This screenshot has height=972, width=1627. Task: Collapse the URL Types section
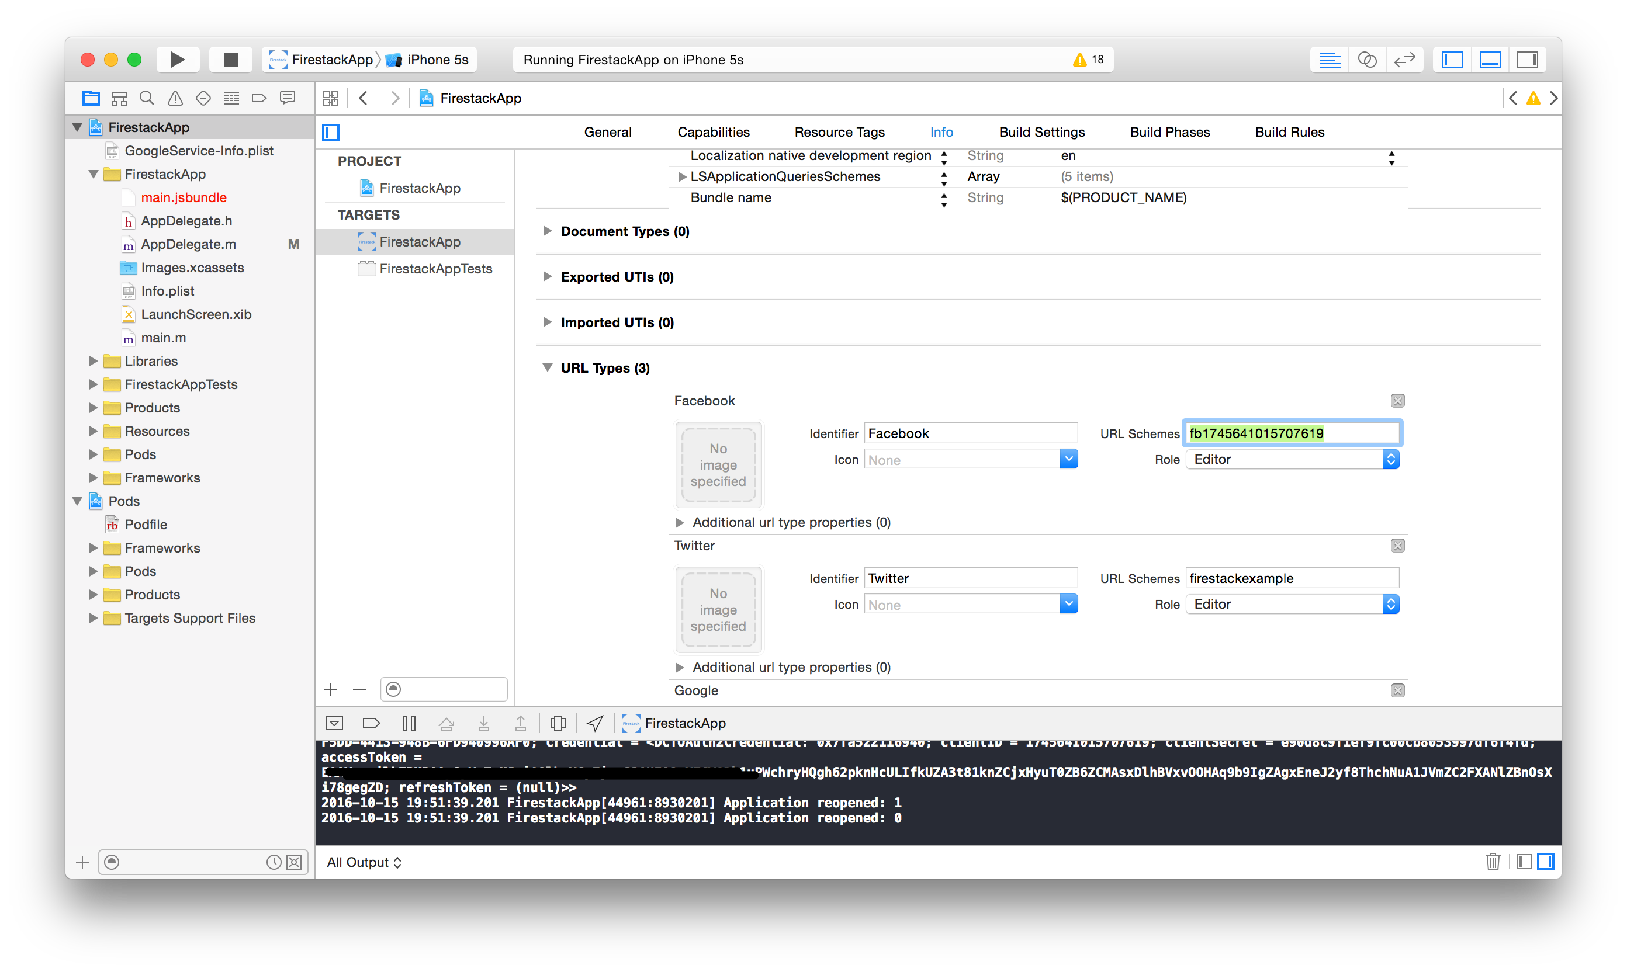click(547, 368)
